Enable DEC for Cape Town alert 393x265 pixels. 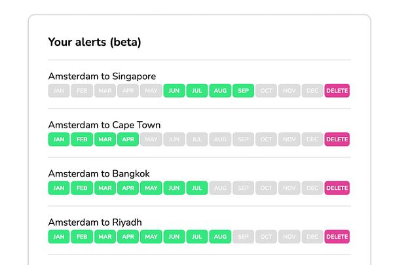[x=312, y=139]
